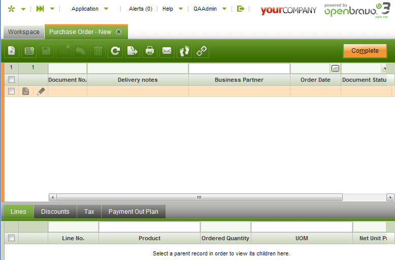Click the green asterisk quick-create icon
This screenshot has width=395, height=260.
[11, 9]
